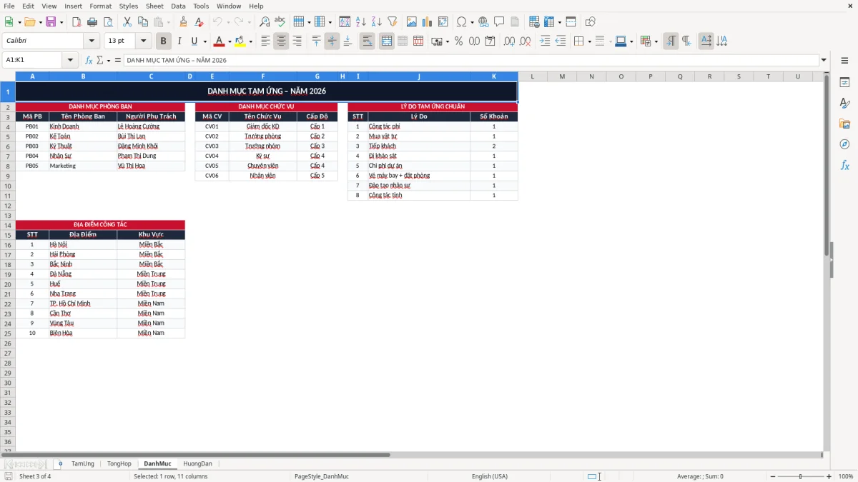858x482 pixels.
Task: Open the Font Name dropdown
Action: pyautogui.click(x=92, y=41)
